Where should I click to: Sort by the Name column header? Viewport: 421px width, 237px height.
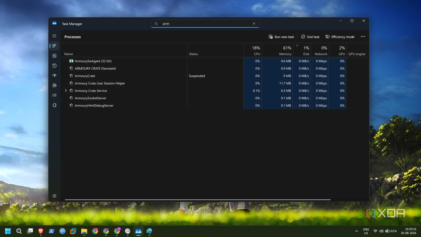(x=124, y=50)
